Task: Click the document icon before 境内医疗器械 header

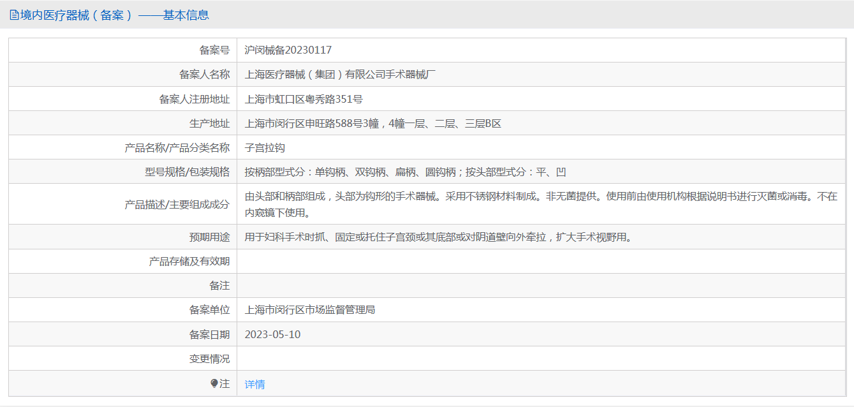Action: (14, 15)
